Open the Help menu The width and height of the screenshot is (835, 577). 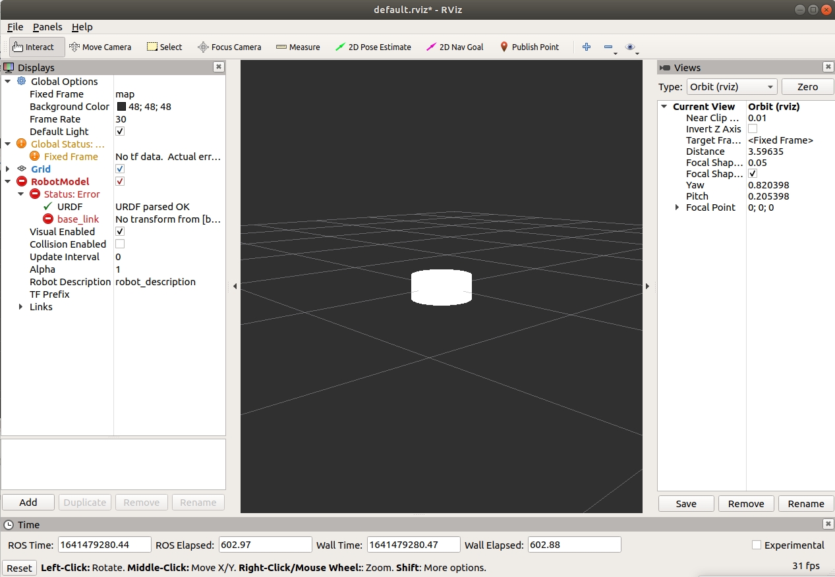pos(82,27)
